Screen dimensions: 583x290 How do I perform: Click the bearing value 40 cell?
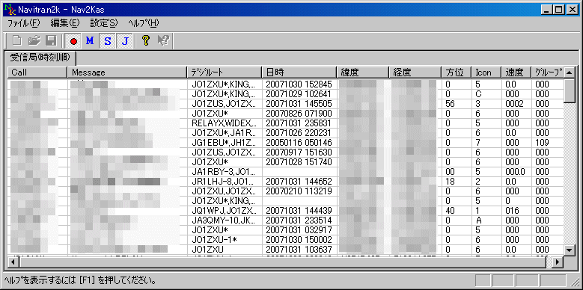pyautogui.click(x=457, y=211)
